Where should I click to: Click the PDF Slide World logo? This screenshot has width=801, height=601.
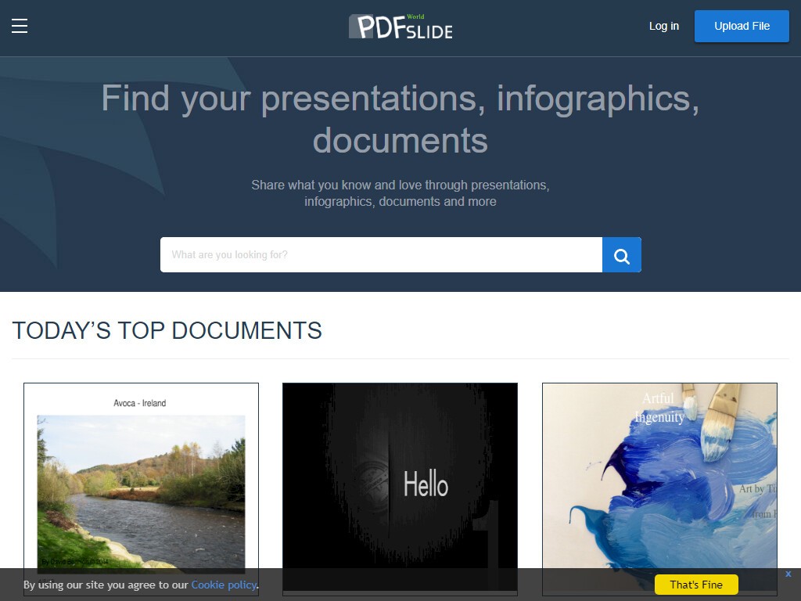pyautogui.click(x=400, y=27)
